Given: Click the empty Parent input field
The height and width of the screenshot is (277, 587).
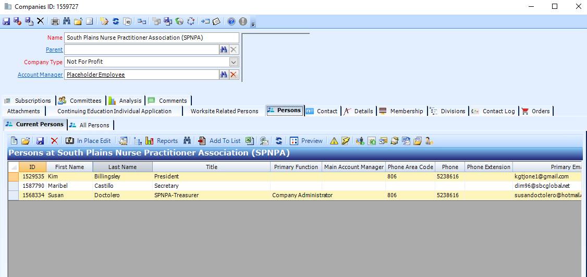Looking at the screenshot, I should (141, 50).
